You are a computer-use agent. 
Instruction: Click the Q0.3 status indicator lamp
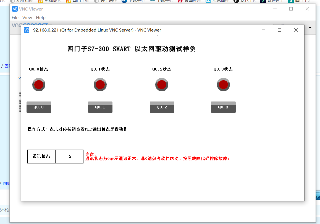223,85
